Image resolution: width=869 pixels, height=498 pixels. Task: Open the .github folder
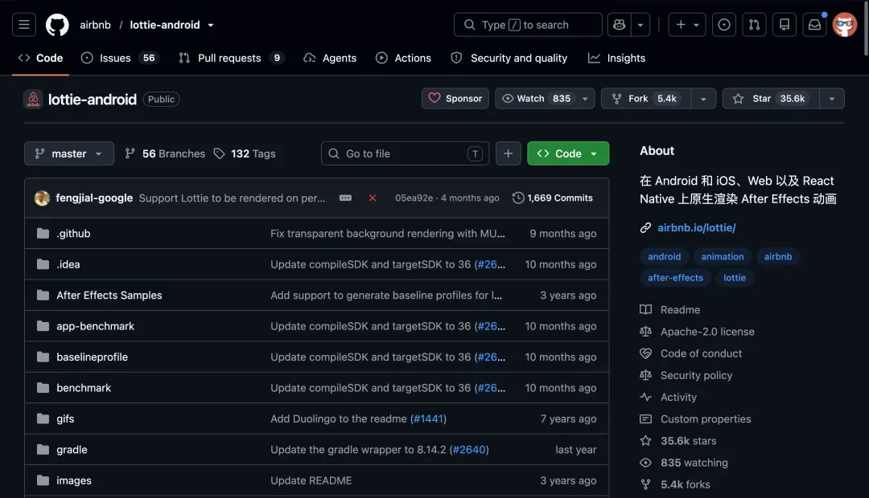point(73,234)
